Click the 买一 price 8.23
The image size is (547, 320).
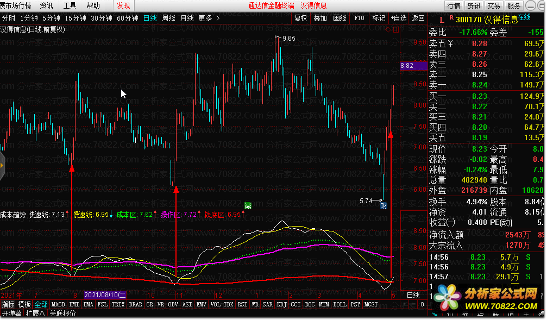480,96
